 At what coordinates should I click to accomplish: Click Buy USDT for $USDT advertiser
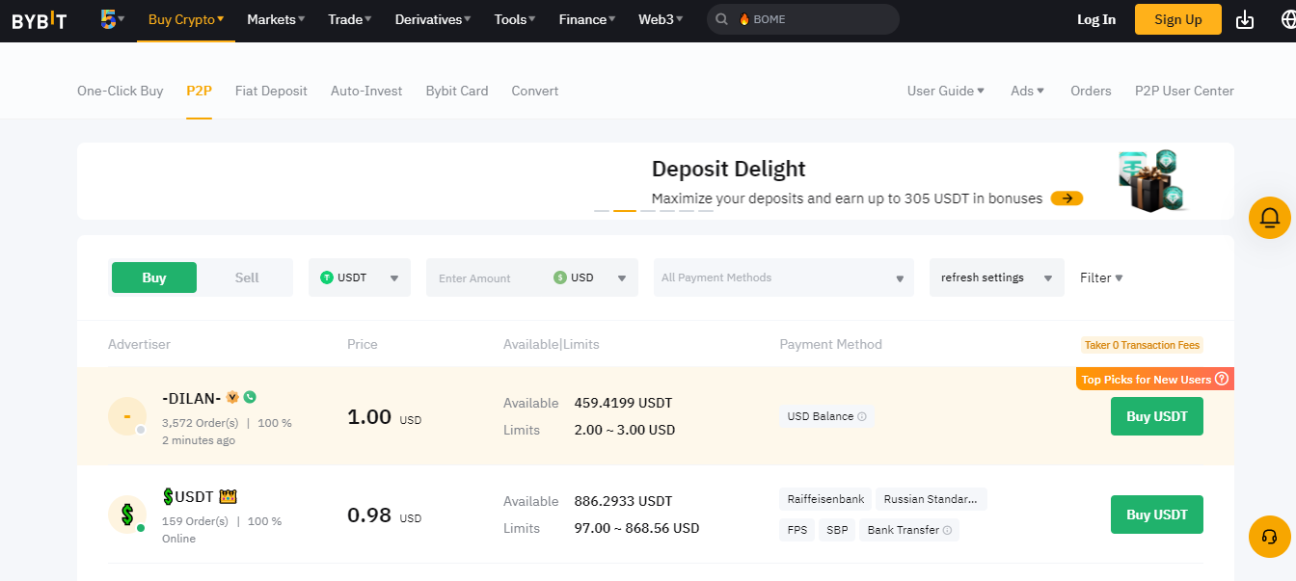point(1157,515)
